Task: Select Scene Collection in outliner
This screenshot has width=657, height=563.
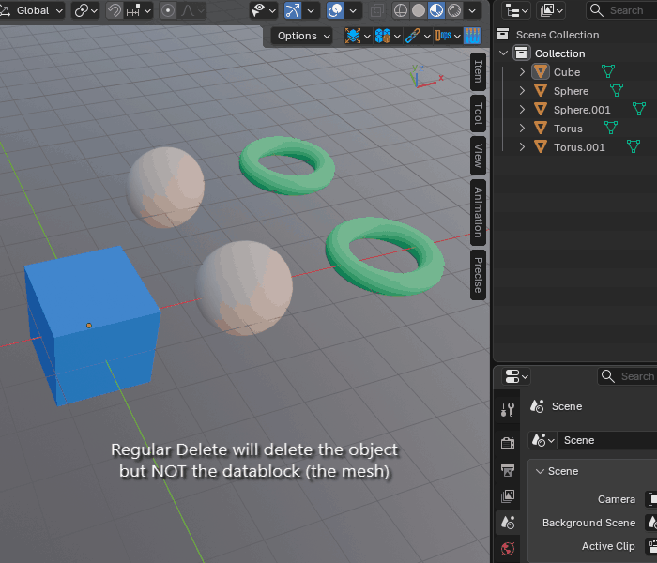Action: click(x=558, y=35)
